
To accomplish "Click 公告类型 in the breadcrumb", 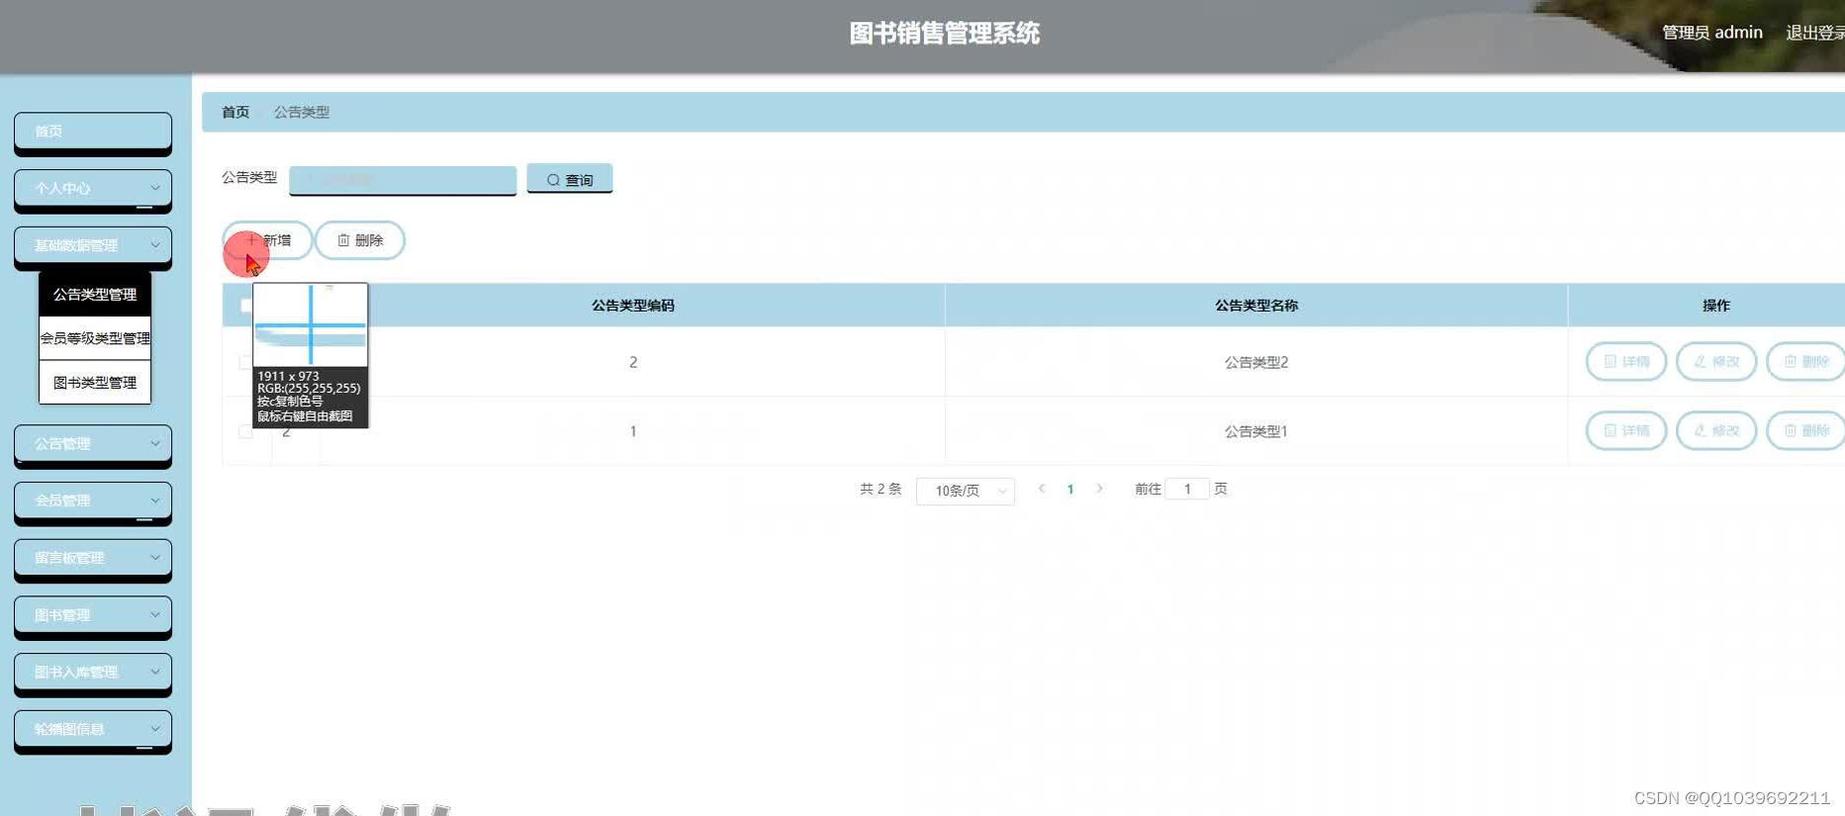I will coord(302,113).
